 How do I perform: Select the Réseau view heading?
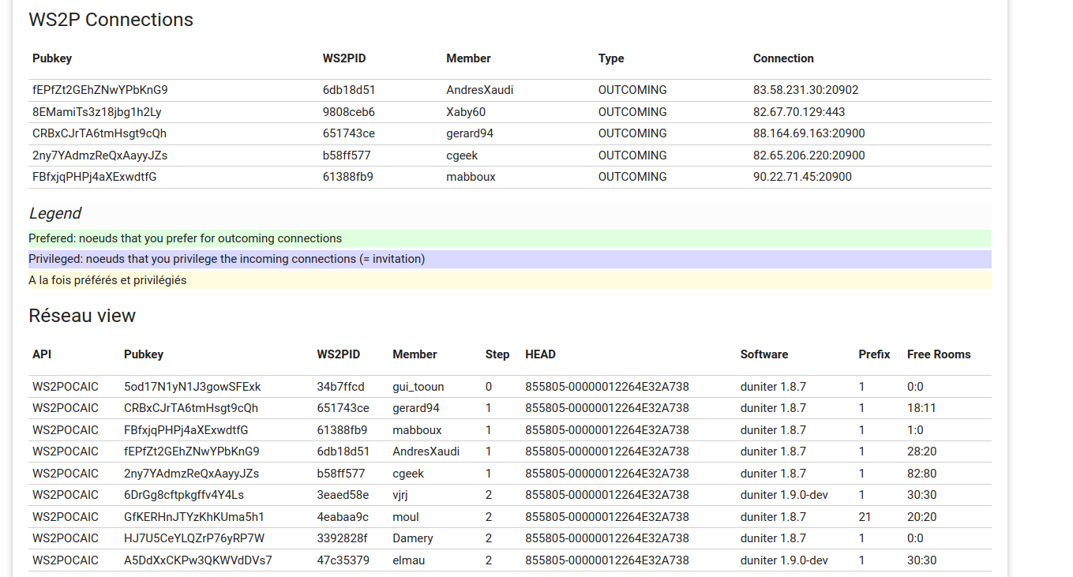[x=82, y=316]
